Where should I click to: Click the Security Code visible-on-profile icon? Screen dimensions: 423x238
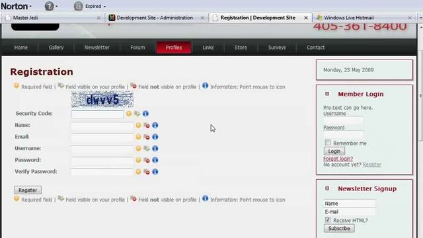[137, 114]
